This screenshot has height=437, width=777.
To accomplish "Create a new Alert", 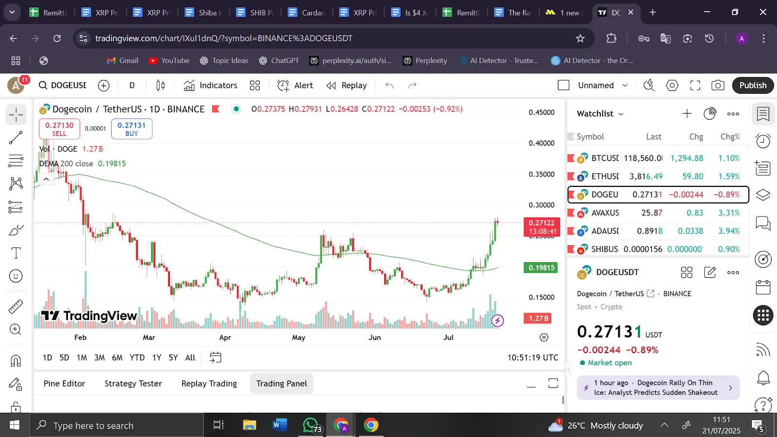I will (295, 85).
